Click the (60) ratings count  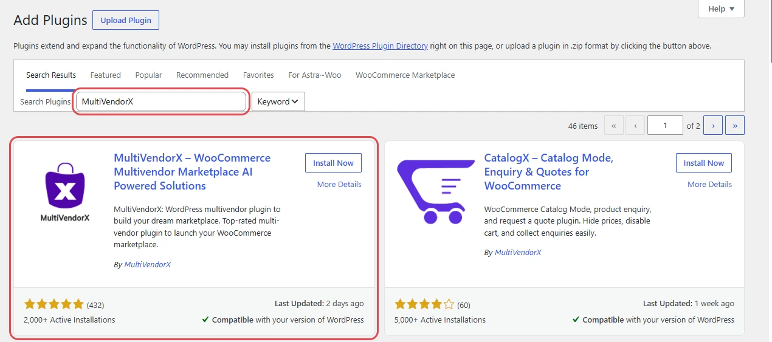463,305
